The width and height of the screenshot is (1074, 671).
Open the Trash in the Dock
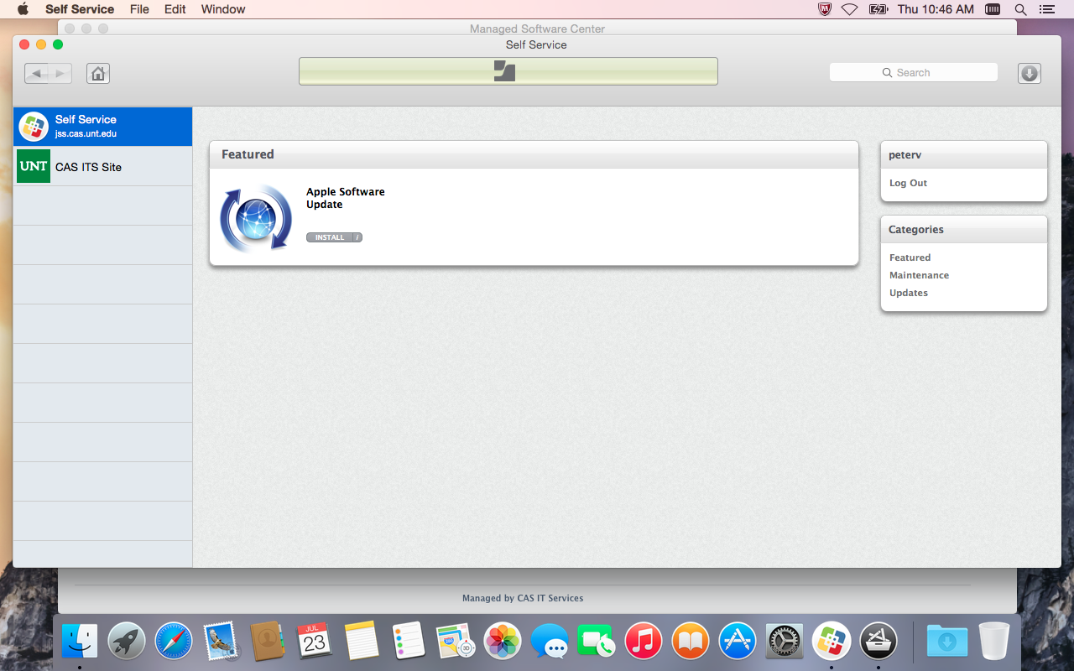coord(994,642)
